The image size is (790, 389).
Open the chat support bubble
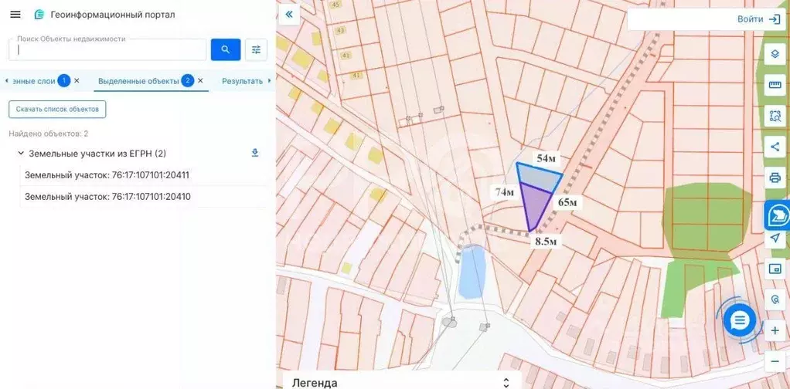click(x=740, y=320)
